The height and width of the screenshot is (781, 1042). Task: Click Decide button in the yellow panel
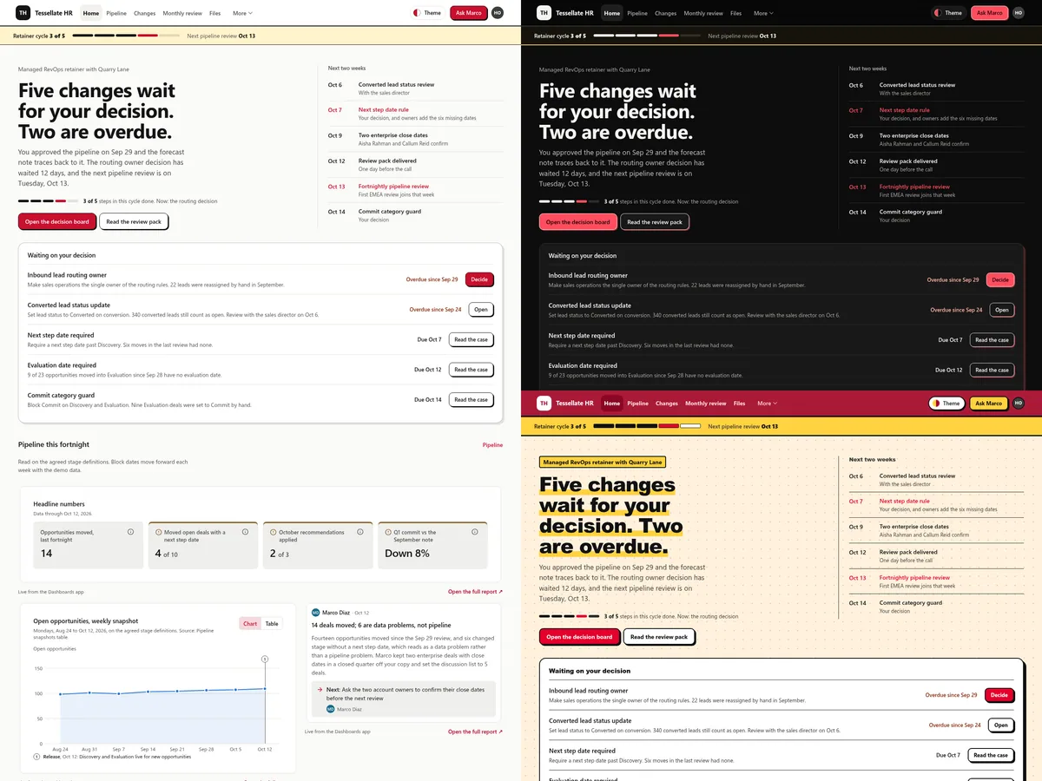[999, 695]
